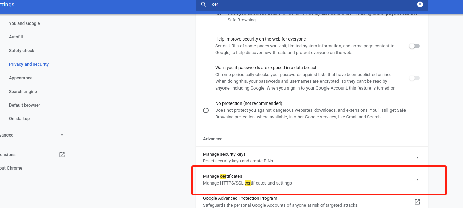
Task: Clear the settings search text
Action: point(420,4)
